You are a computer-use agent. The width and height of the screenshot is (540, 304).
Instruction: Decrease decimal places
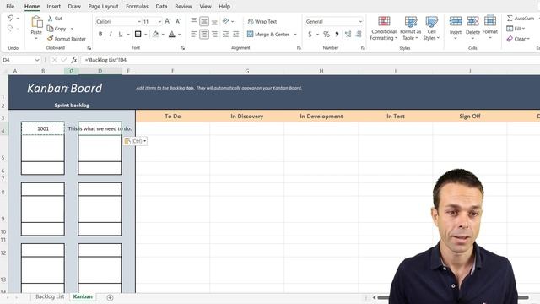click(x=359, y=34)
